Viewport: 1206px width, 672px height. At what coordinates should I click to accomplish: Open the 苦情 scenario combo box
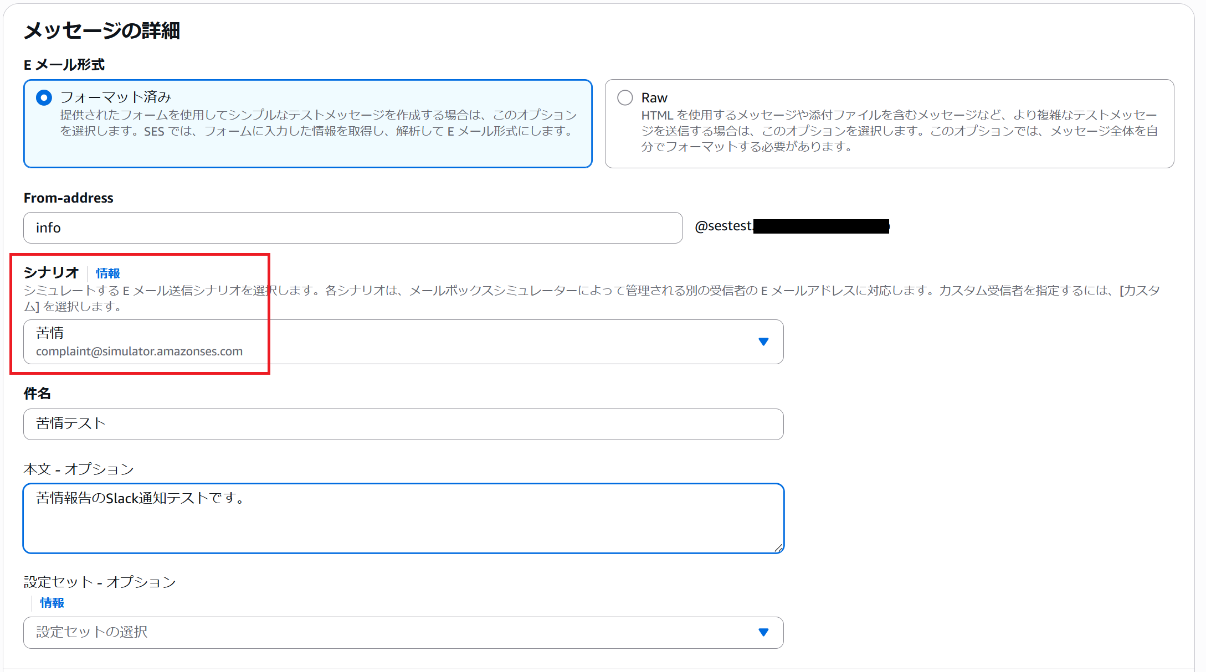(x=388, y=342)
